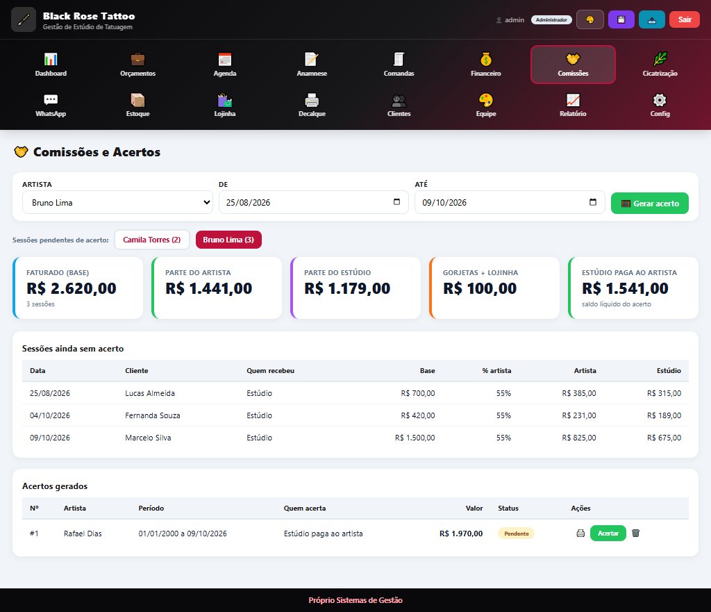Open the calendar picker for DE date
Screen dimensions: 711x612
pos(396,202)
